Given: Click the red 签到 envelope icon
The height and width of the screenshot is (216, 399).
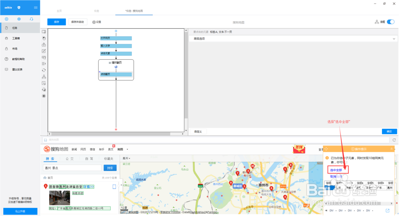Looking at the screenshot, I should (x=299, y=149).
